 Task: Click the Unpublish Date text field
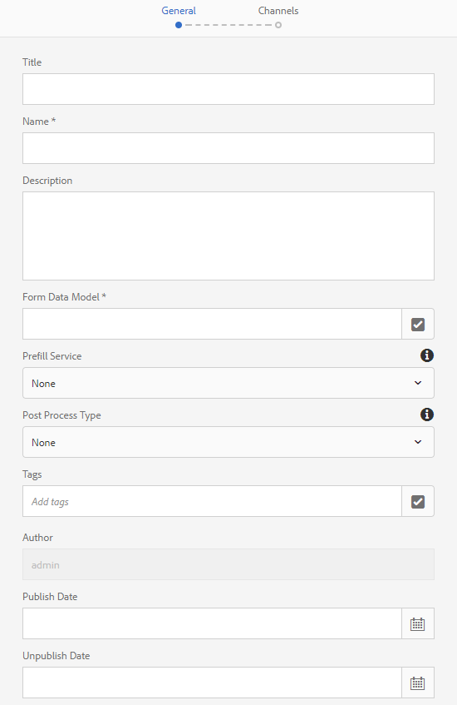[x=213, y=683]
